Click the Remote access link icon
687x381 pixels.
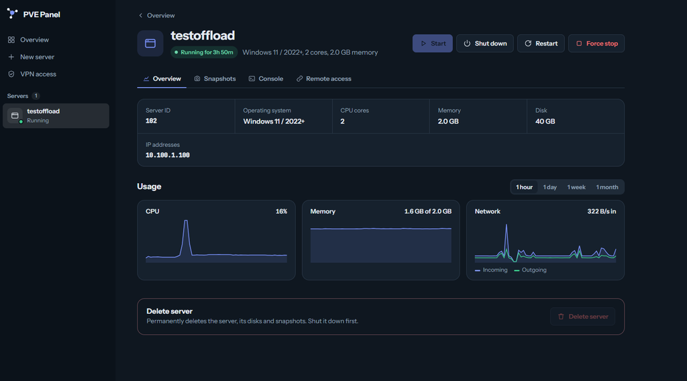click(300, 79)
